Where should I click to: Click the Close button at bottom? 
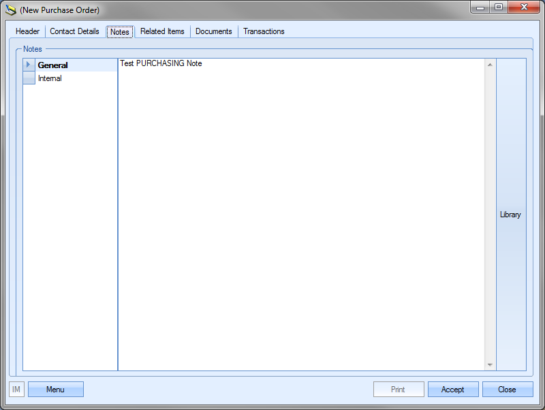click(x=508, y=389)
